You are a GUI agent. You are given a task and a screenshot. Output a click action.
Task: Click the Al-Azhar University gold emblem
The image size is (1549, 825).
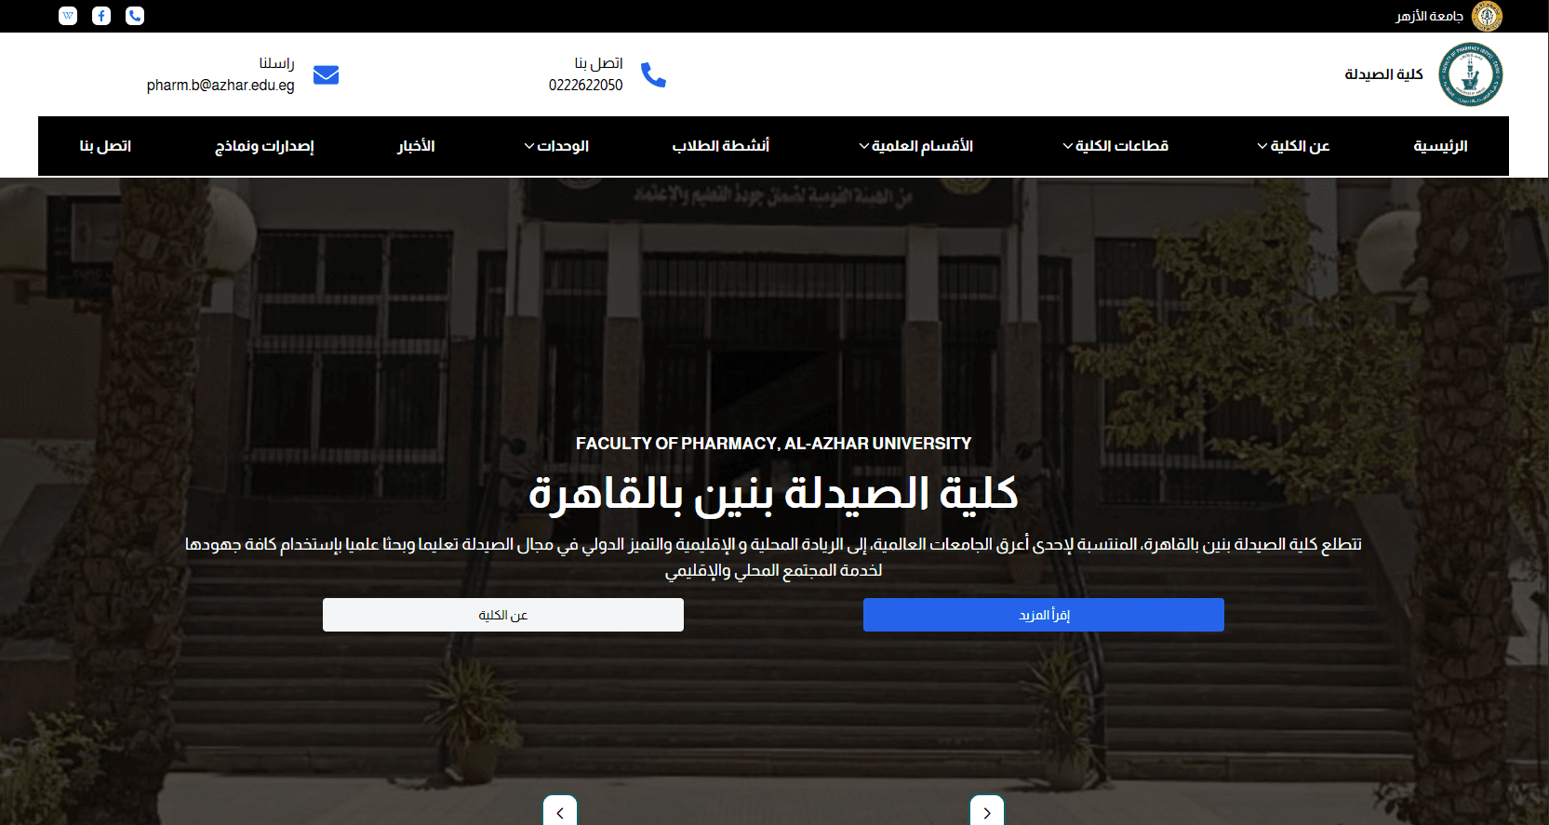pyautogui.click(x=1487, y=16)
